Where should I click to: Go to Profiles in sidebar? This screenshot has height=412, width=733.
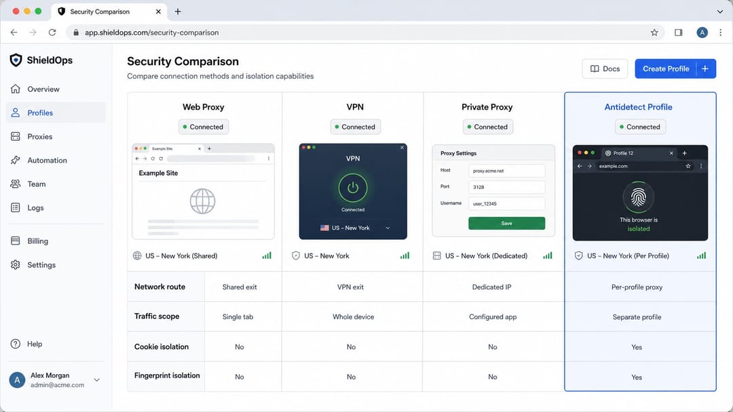(56, 113)
